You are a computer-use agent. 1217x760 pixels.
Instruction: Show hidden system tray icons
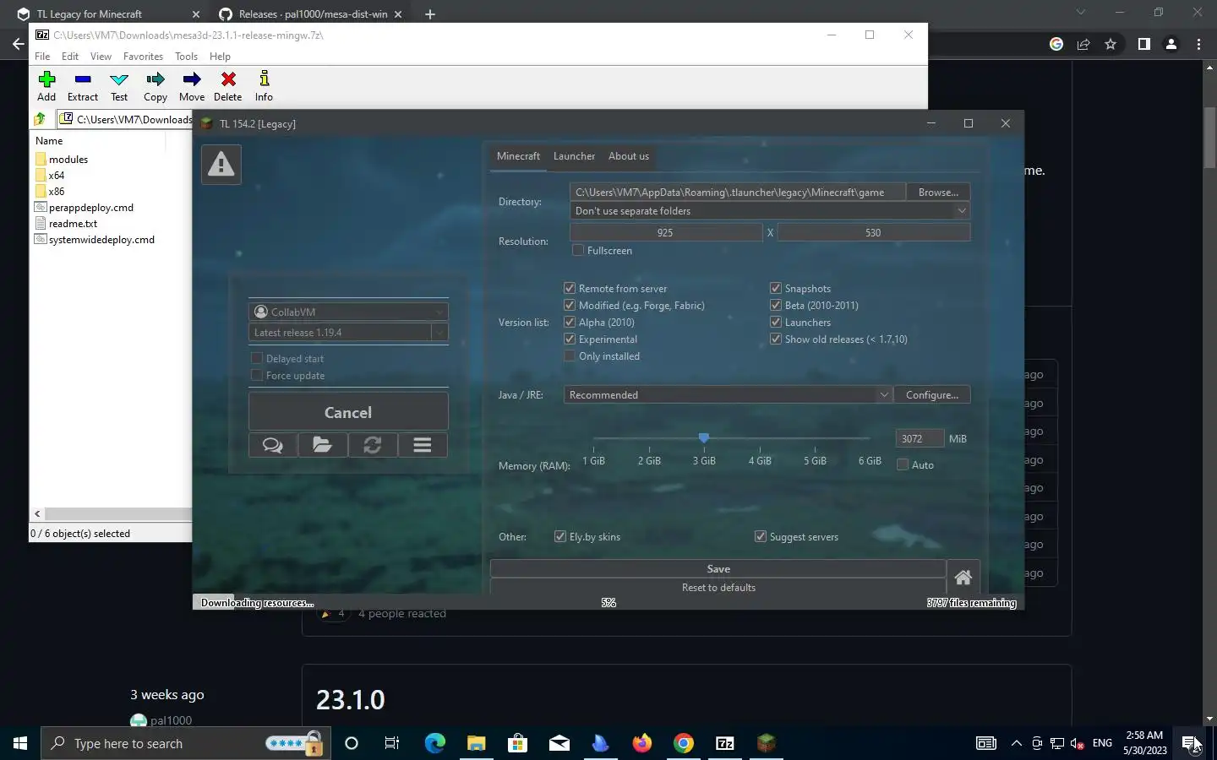[1017, 743]
